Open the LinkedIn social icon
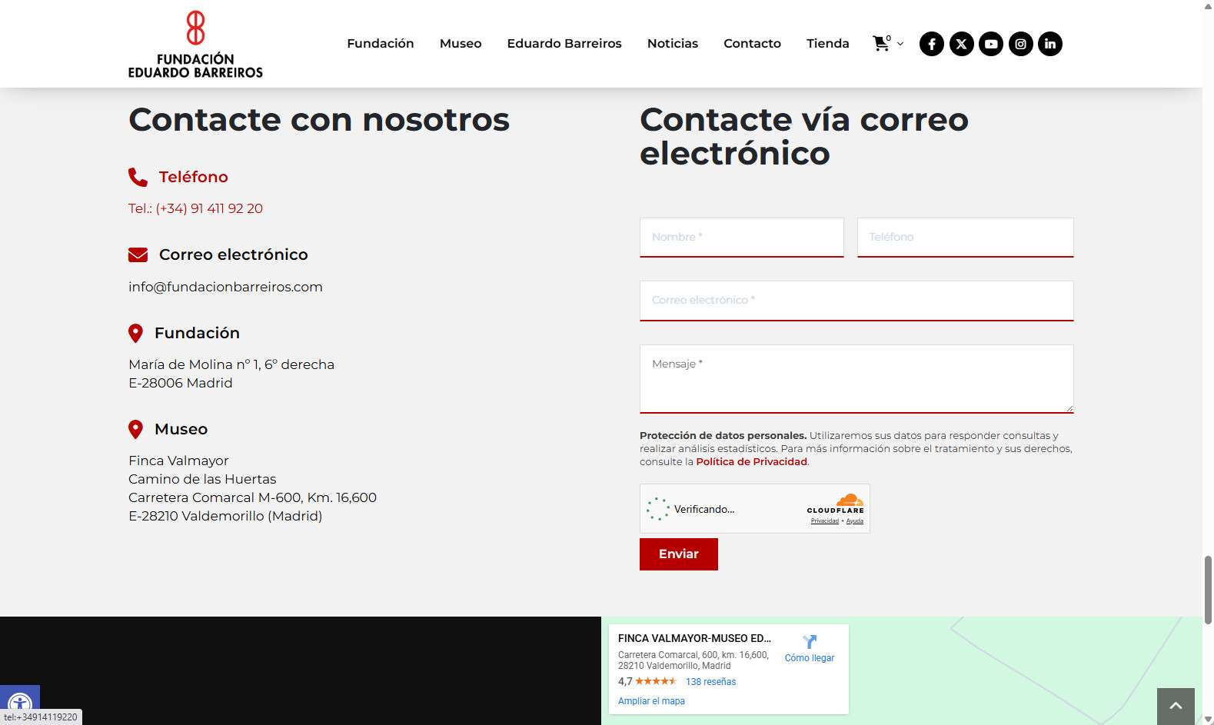 click(1050, 44)
